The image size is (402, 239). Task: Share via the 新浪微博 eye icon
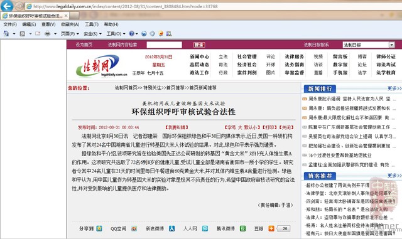point(134,228)
